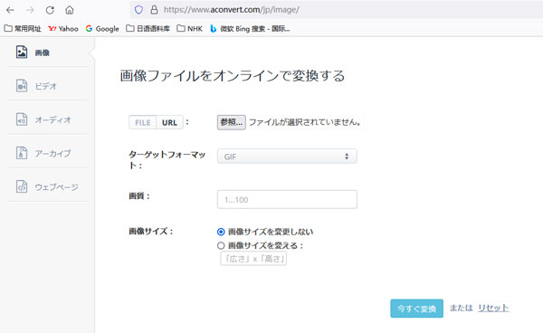Switch to the URL source tab

coord(170,122)
